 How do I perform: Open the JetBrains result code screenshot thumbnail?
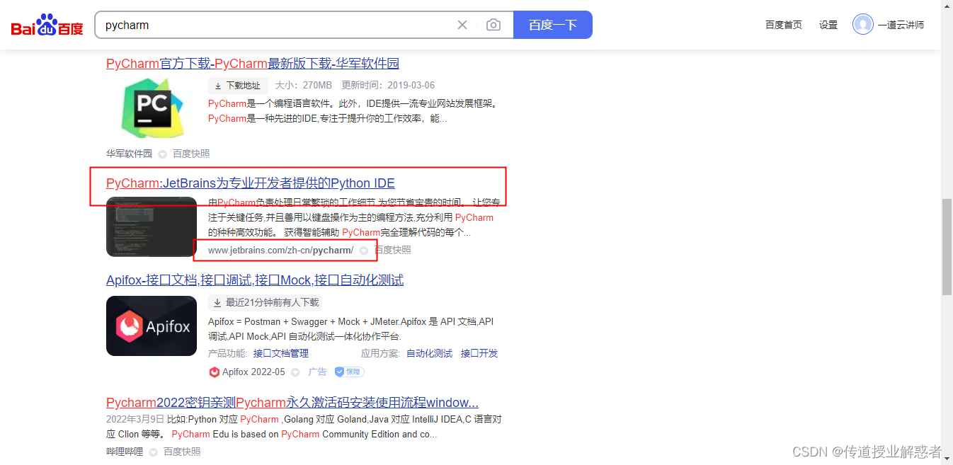click(152, 226)
